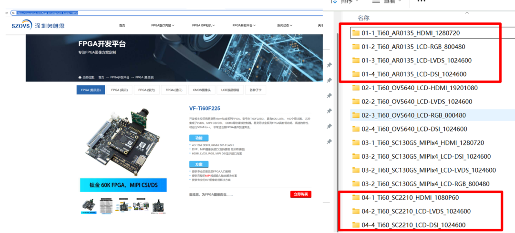Click the SZOVS logo
Screen dimensions: 515x233
pyautogui.click(x=38, y=25)
